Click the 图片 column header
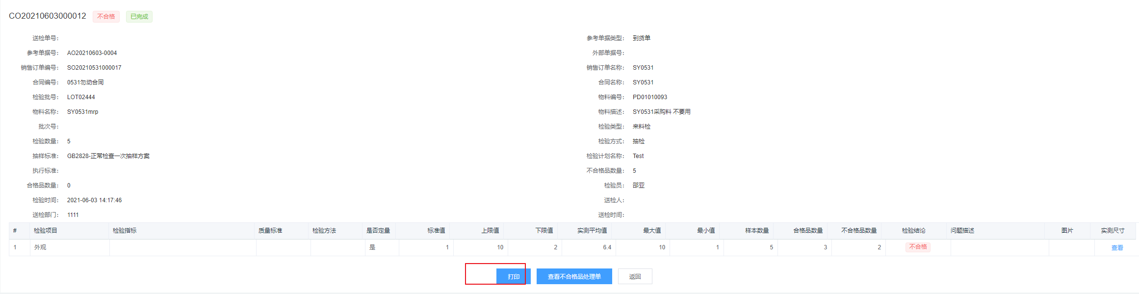1139x294 pixels. click(x=1067, y=231)
